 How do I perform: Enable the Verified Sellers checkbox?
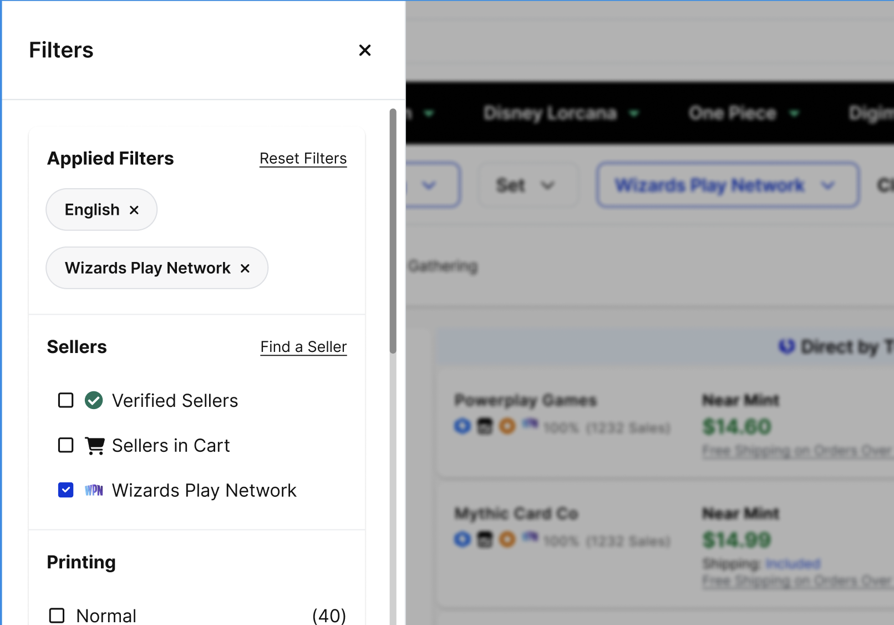pyautogui.click(x=66, y=400)
